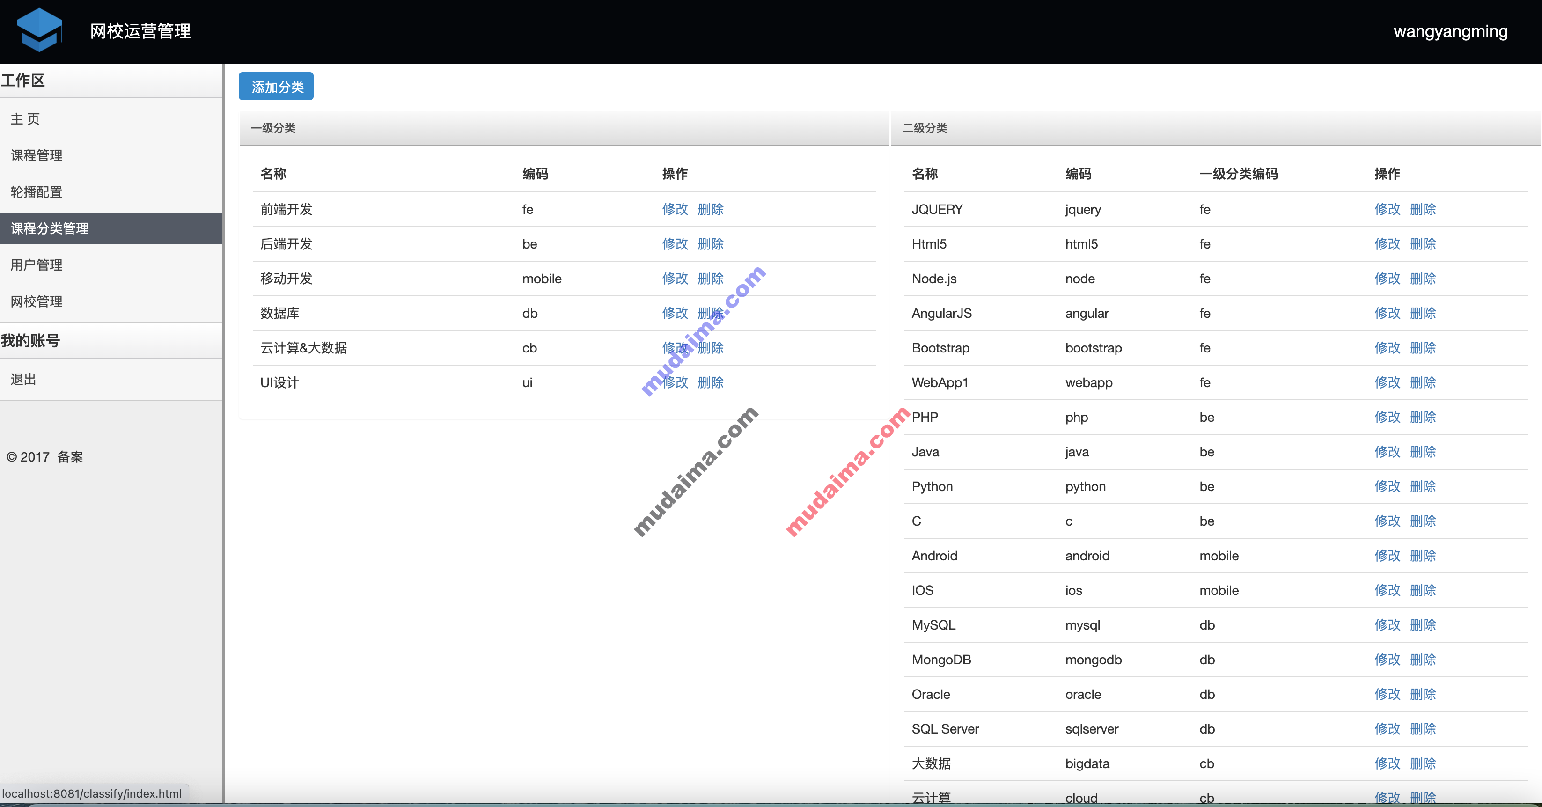1542x807 pixels.
Task: Click 退出 to log out
Action: [23, 380]
